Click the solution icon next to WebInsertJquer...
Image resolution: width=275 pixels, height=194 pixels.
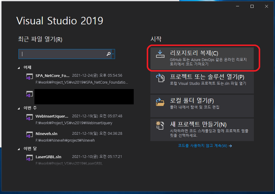click(x=30, y=117)
